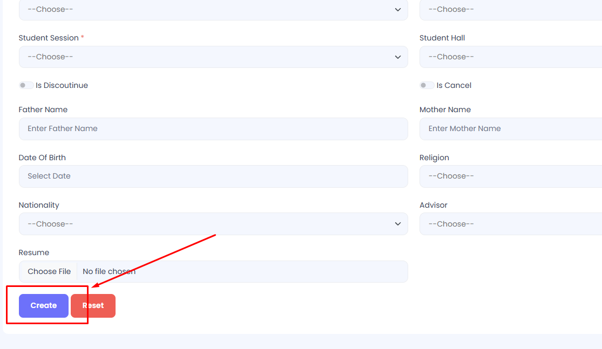Open the Nationality dropdown list
Viewport: 602px width, 349px height.
point(213,224)
